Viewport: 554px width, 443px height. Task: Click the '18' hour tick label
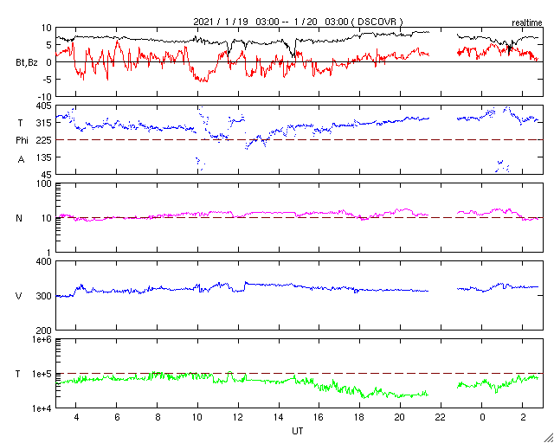(x=359, y=418)
